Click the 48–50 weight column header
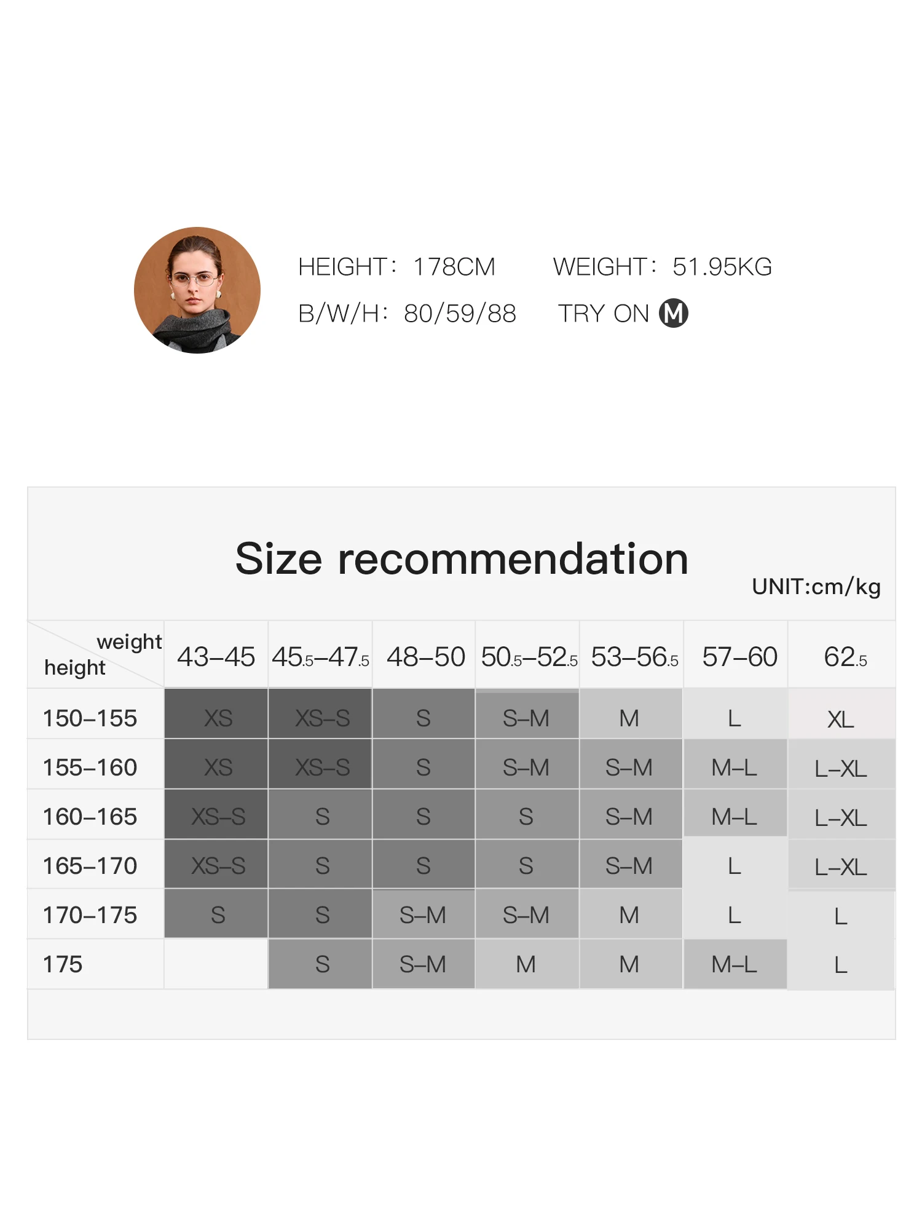Screen dimensions: 922x1230 click(x=425, y=657)
